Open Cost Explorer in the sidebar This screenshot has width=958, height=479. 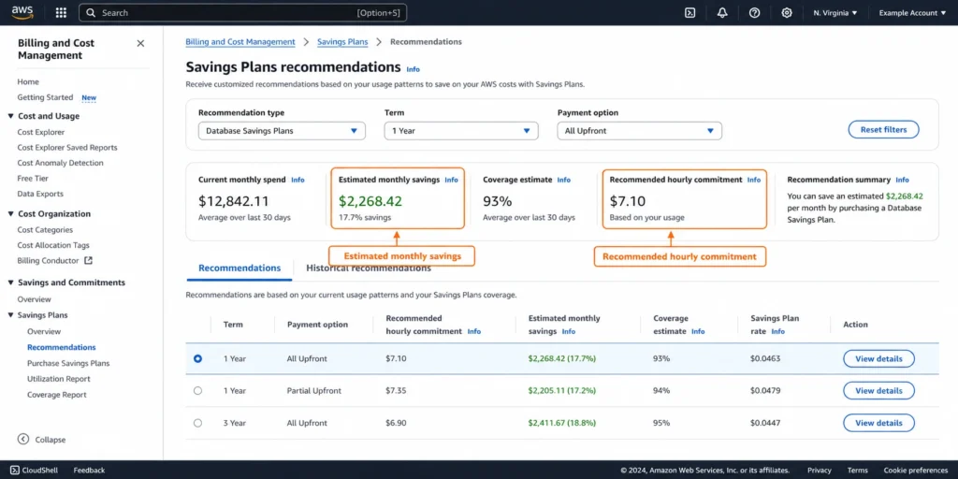pyautogui.click(x=41, y=132)
